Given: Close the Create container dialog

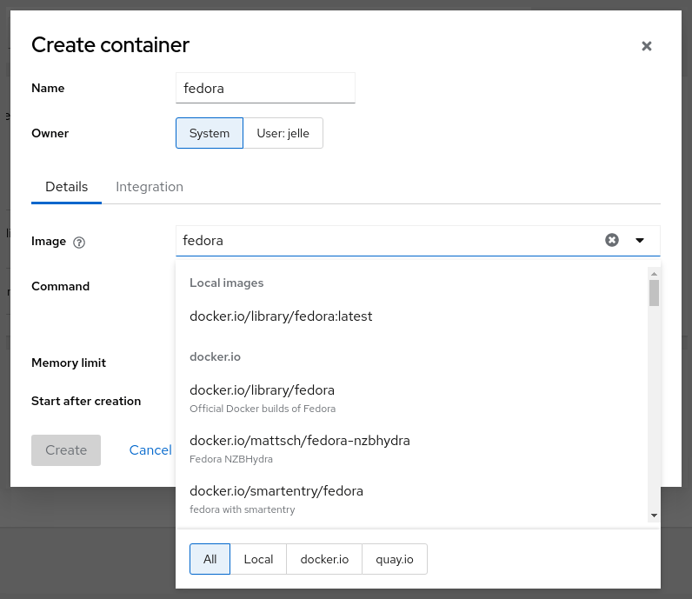Looking at the screenshot, I should (x=646, y=46).
